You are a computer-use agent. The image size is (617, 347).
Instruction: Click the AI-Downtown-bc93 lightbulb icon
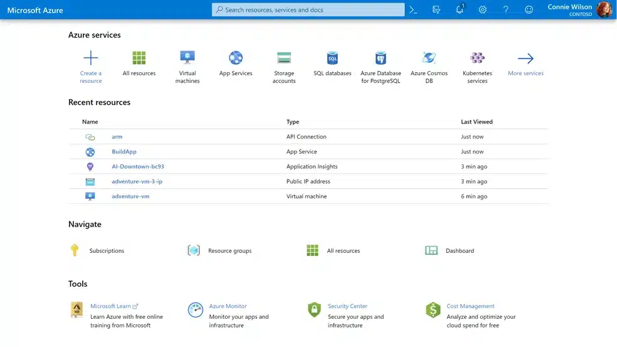(90, 167)
